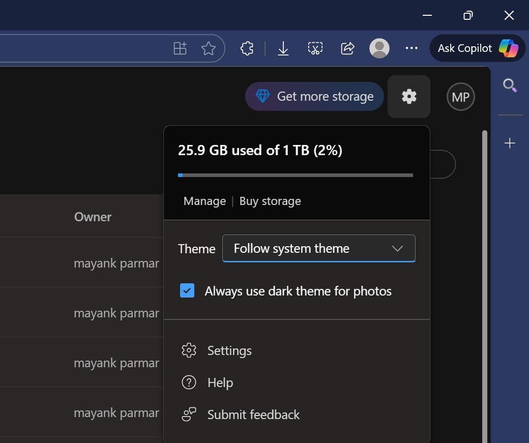This screenshot has width=529, height=443.
Task: Click the sidebar plus customize icon
Action: 510,143
